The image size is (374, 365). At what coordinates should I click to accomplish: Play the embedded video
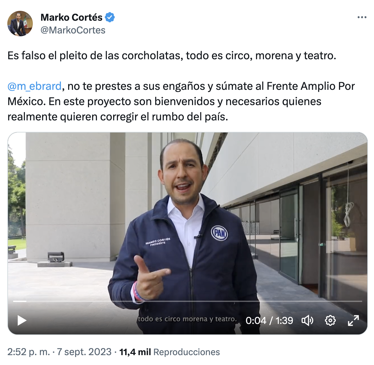(22, 320)
